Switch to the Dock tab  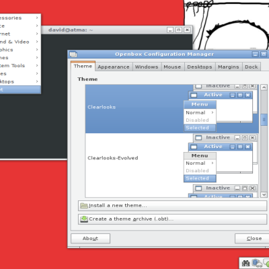pyautogui.click(x=252, y=67)
